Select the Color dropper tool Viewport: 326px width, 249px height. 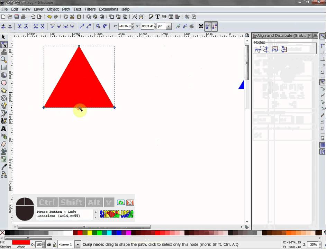coord(4,167)
